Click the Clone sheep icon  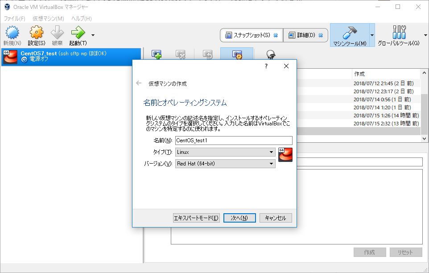coord(271,54)
